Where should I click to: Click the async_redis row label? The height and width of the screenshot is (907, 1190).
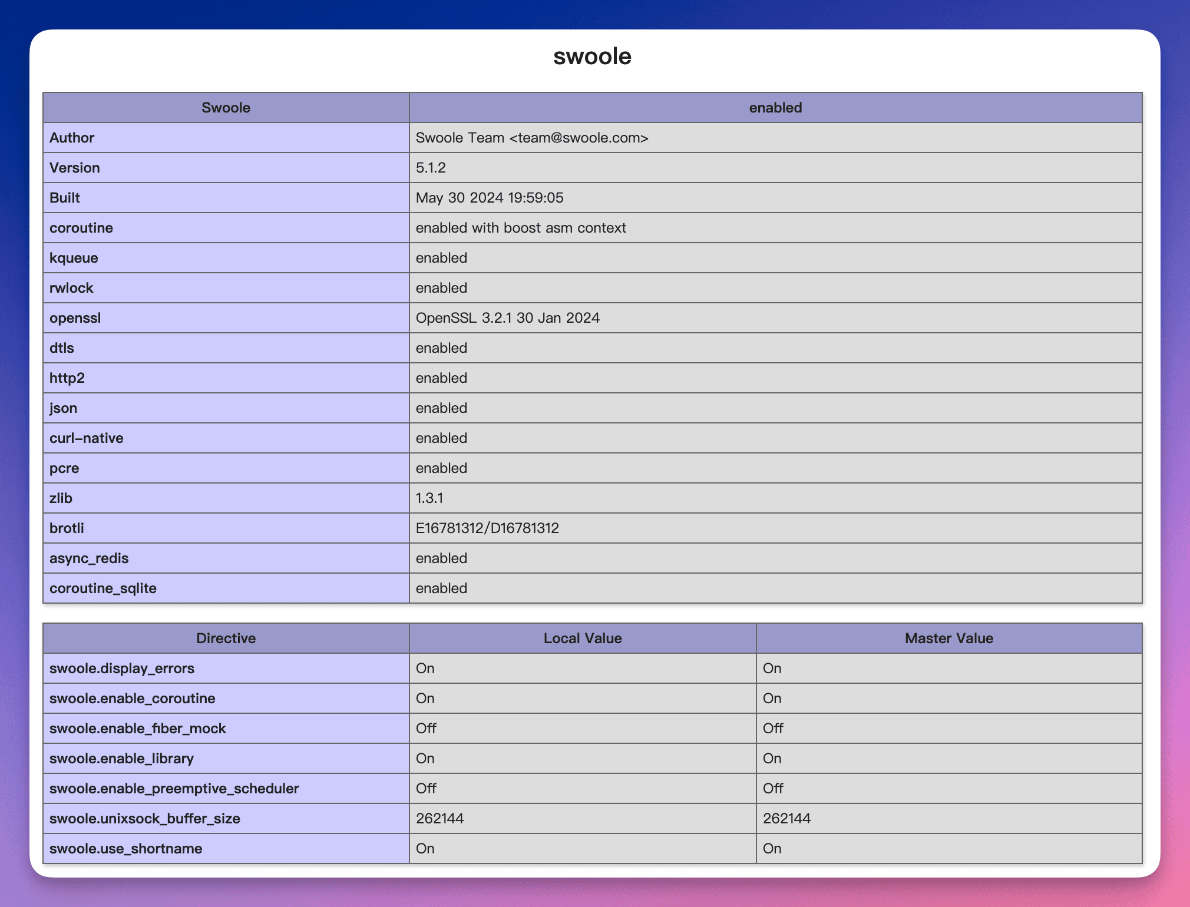point(89,558)
